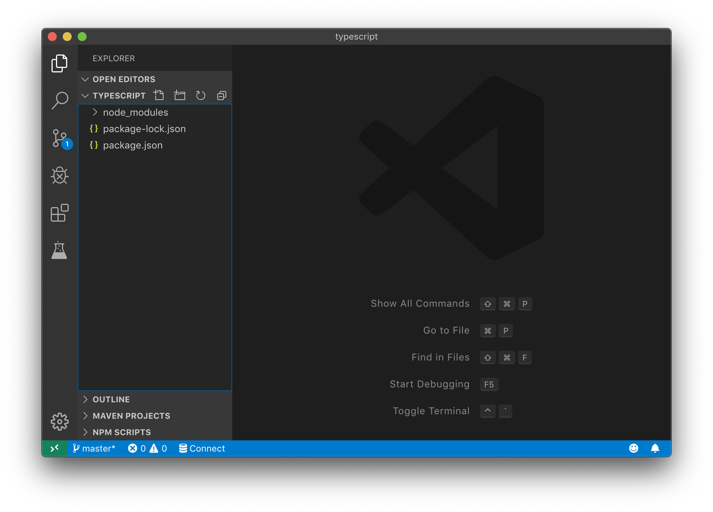Expand the NPM Scripts section
The height and width of the screenshot is (512, 713).
(121, 432)
